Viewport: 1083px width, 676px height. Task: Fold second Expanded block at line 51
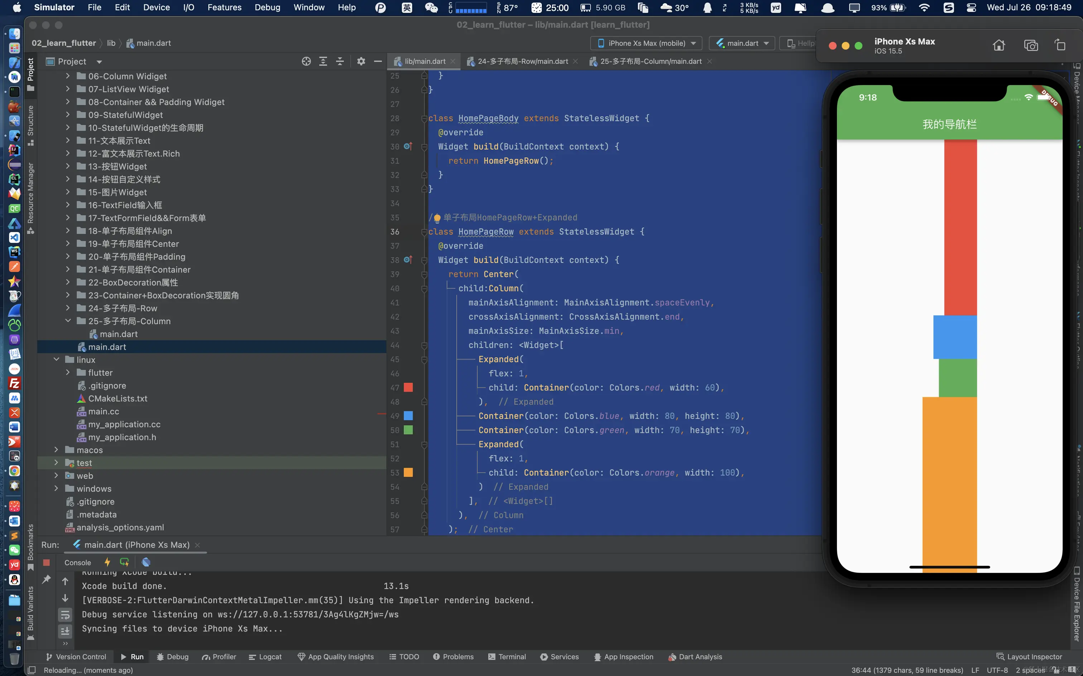pos(424,444)
